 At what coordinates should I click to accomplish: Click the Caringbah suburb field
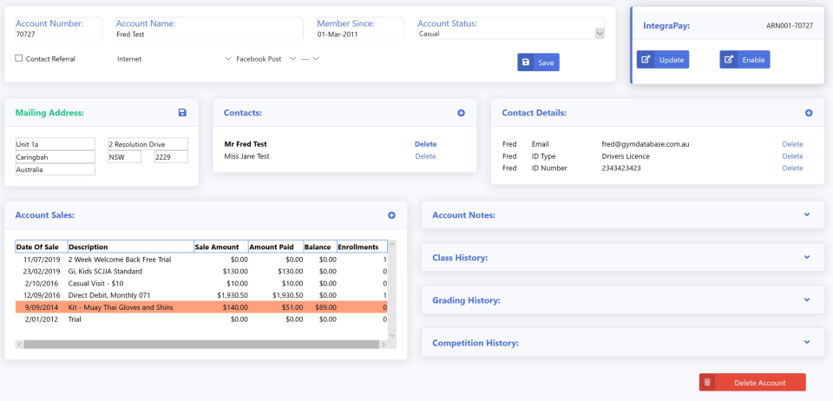[x=56, y=157]
